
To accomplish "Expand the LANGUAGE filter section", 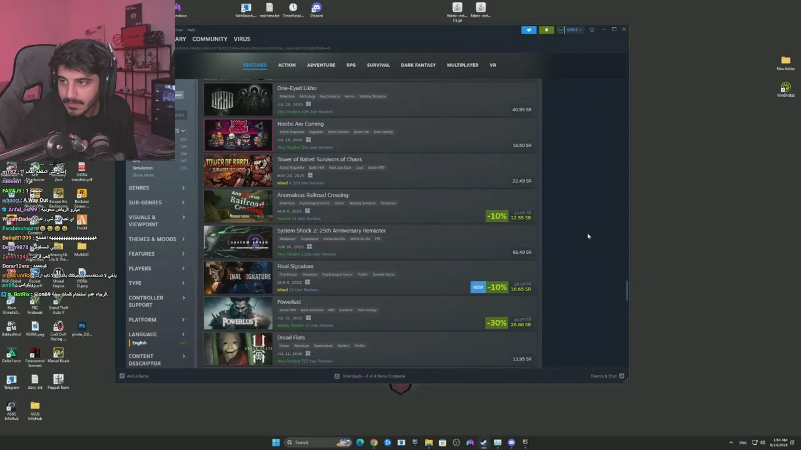I will [x=156, y=334].
